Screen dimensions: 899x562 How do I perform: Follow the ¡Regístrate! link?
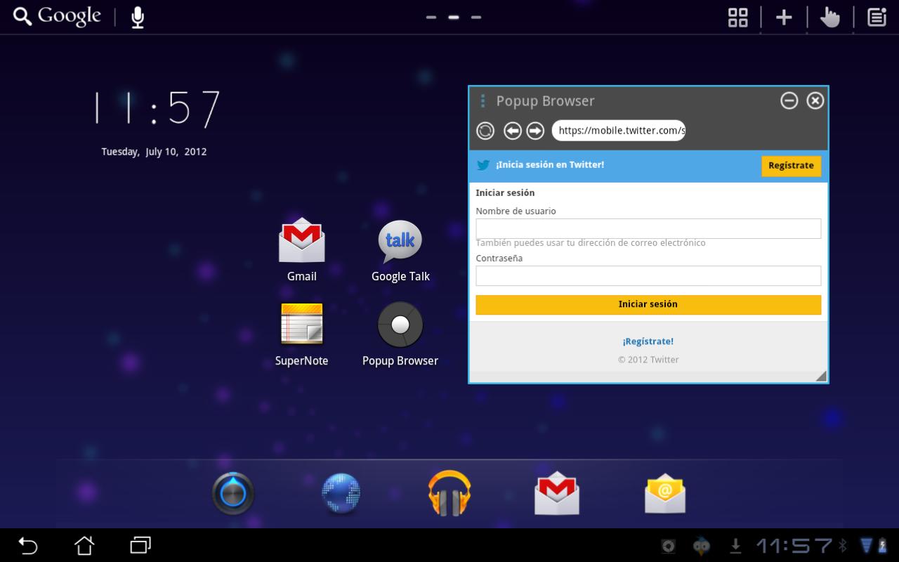click(x=648, y=341)
